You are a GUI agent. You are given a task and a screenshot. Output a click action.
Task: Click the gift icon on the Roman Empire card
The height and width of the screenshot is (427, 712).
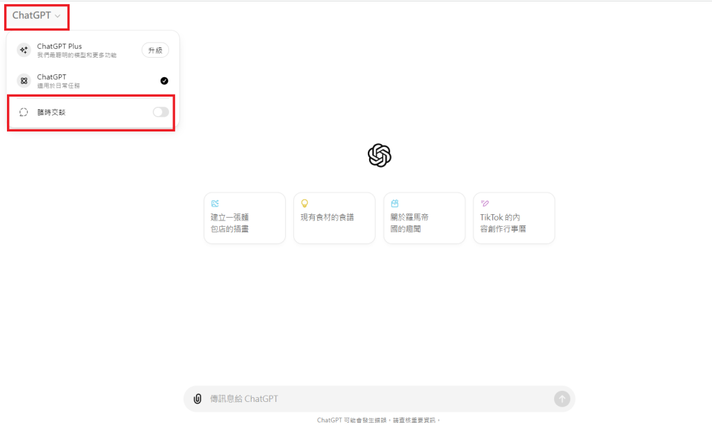394,203
